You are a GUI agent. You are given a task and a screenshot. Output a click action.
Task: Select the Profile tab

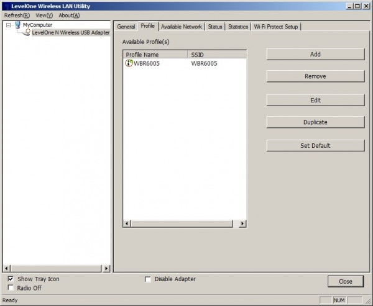pyautogui.click(x=148, y=26)
